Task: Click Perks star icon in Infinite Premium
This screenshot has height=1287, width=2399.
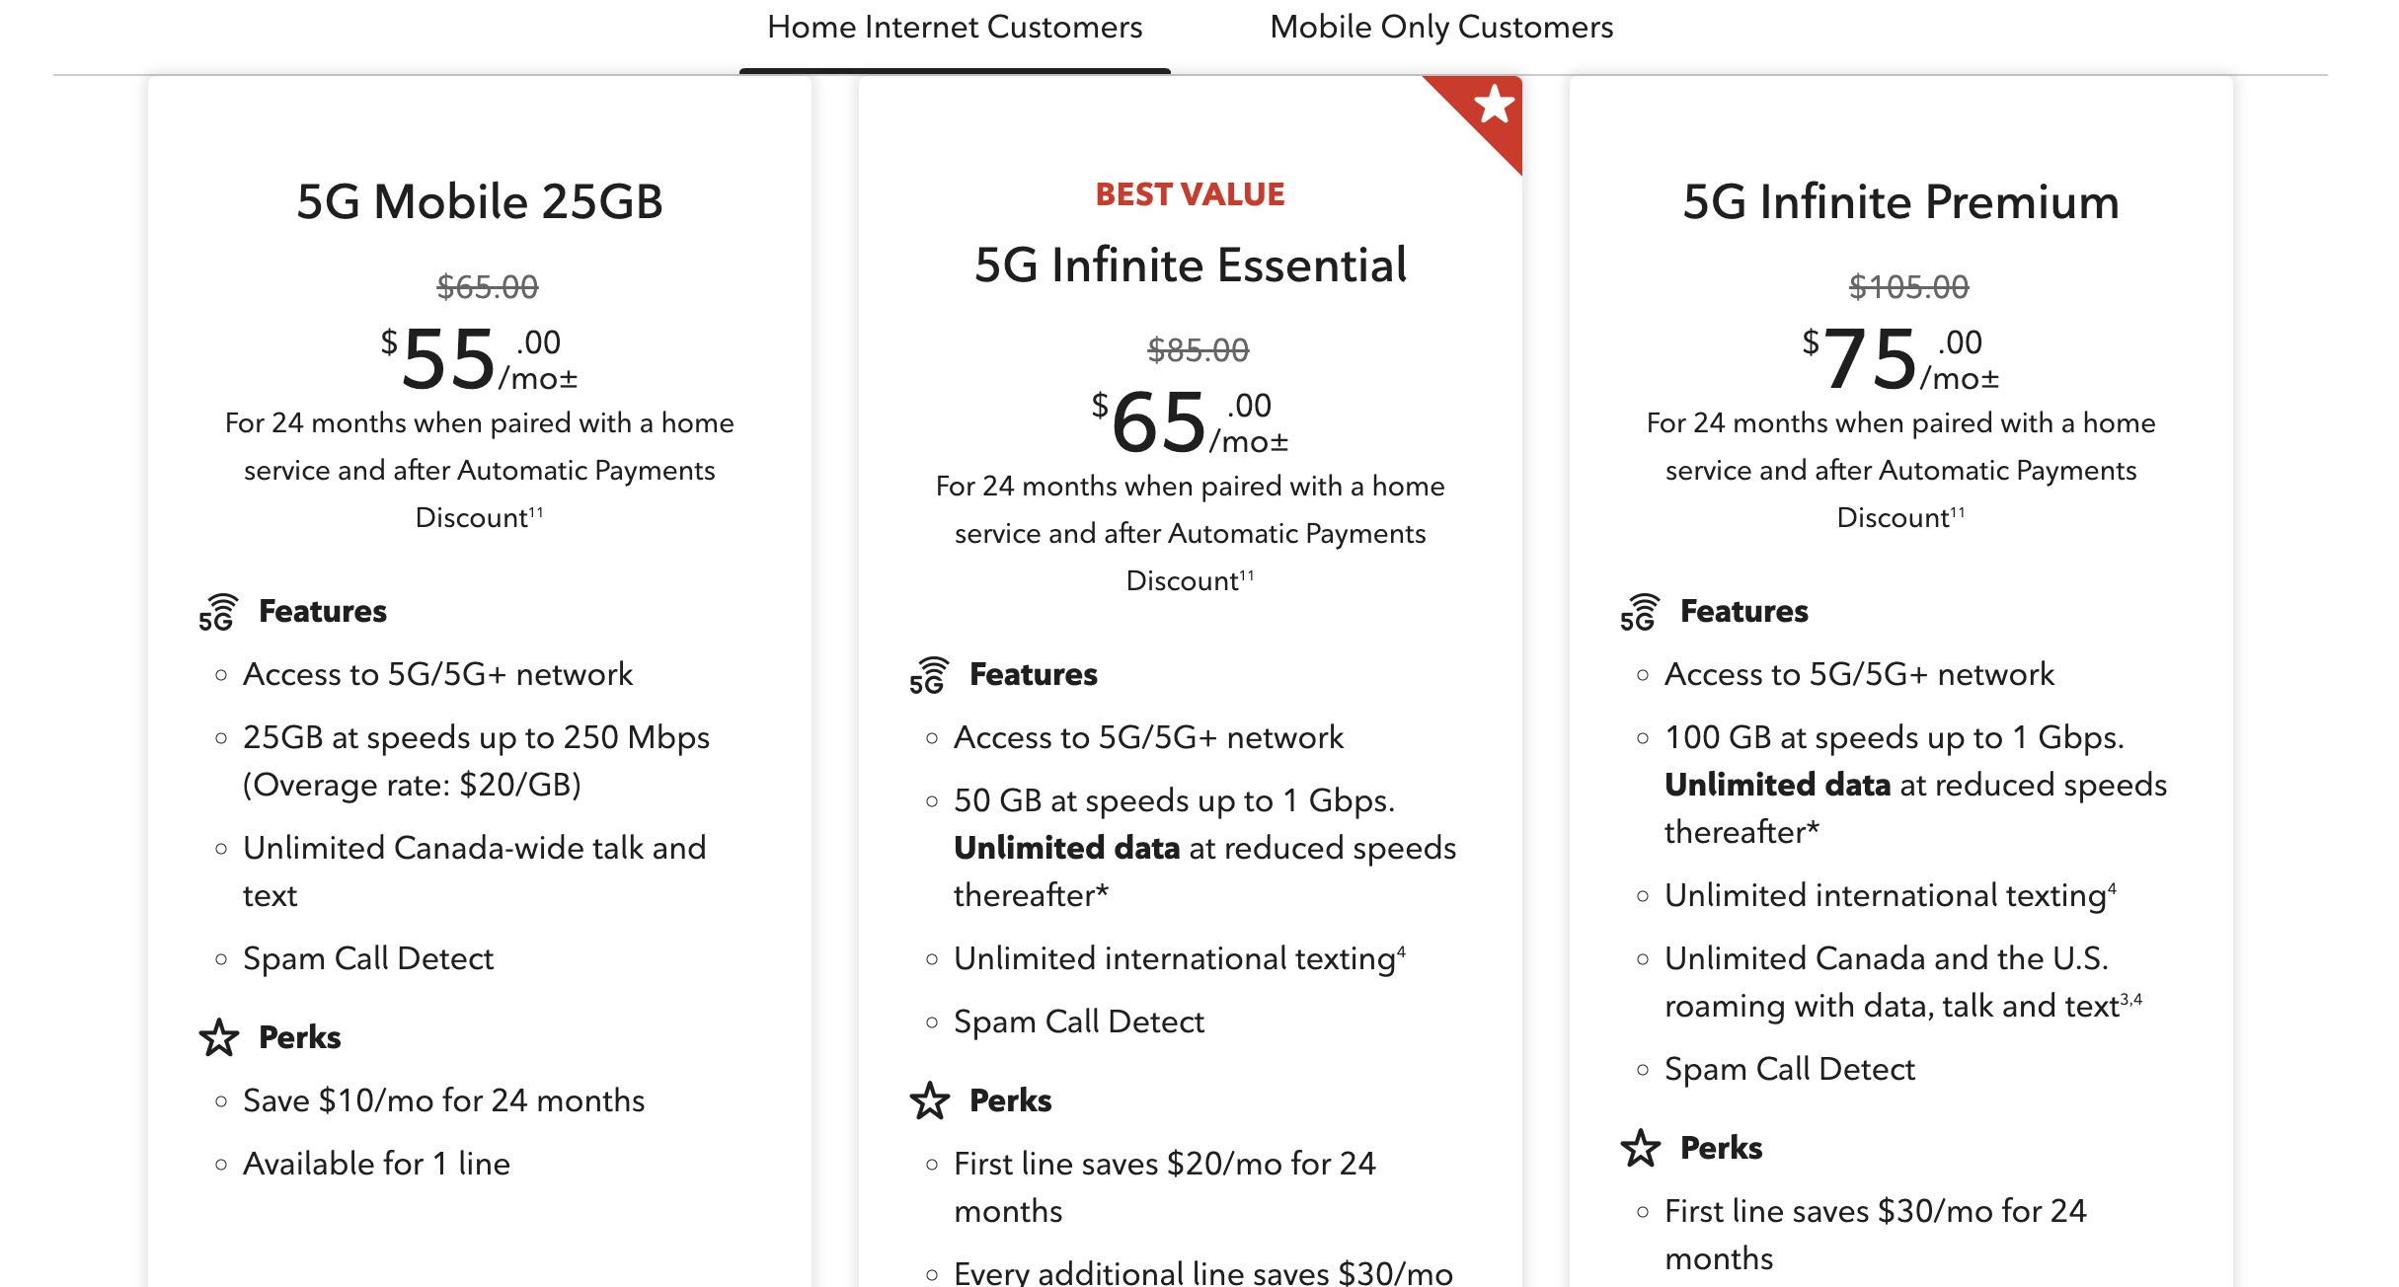Action: pos(1641,1148)
